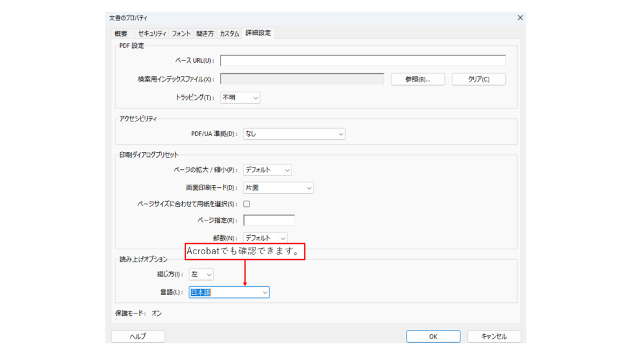Switch to the 概要 tab
The image size is (631, 354).
pos(121,33)
